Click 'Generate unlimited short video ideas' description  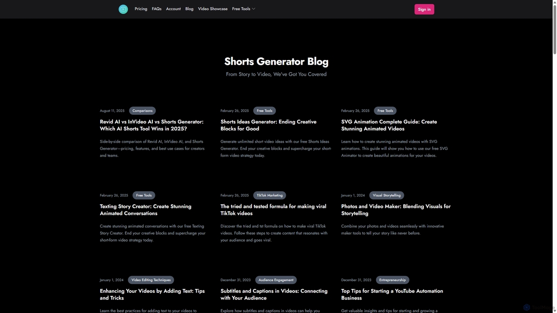click(x=276, y=148)
